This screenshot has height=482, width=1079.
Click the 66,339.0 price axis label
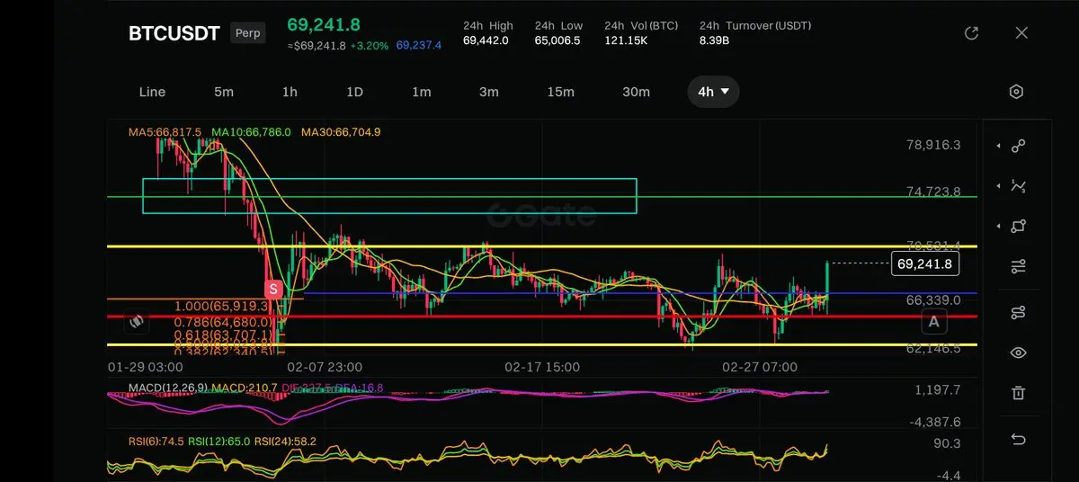[933, 300]
